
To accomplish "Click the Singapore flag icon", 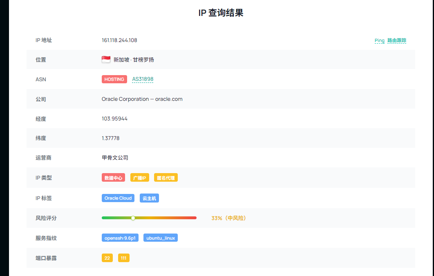I will (x=106, y=59).
